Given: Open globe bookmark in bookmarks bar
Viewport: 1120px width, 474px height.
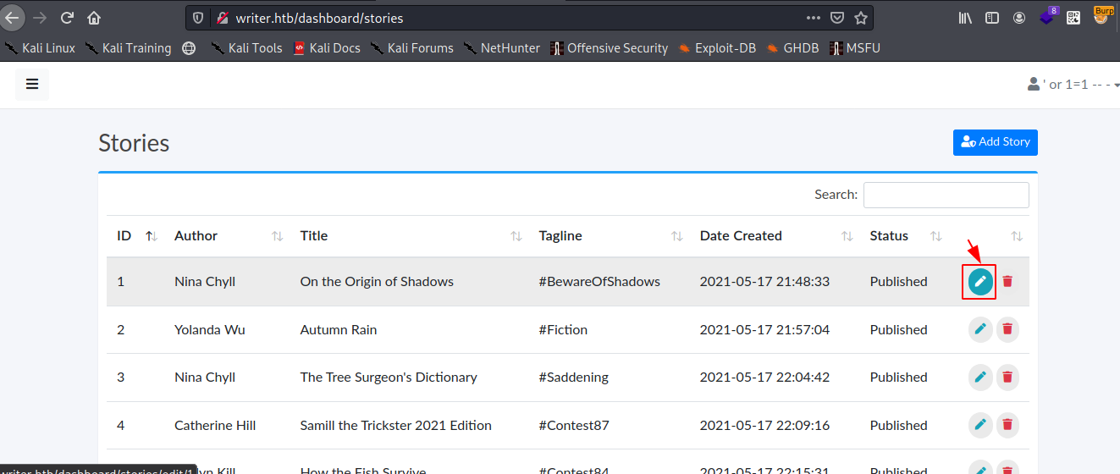Looking at the screenshot, I should [x=189, y=48].
